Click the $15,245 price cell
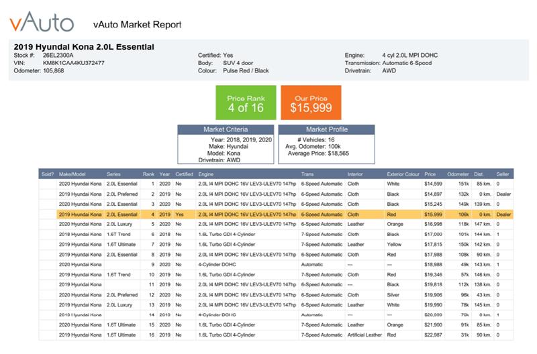The width and height of the screenshot is (537, 354). [x=433, y=204]
